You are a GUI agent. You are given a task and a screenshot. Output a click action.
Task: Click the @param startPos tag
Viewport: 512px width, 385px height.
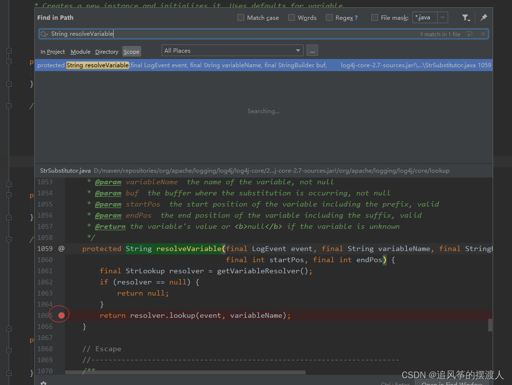click(x=108, y=205)
